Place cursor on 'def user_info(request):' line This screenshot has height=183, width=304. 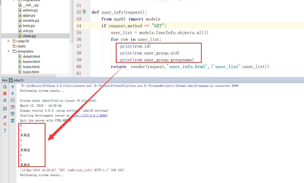(119, 12)
